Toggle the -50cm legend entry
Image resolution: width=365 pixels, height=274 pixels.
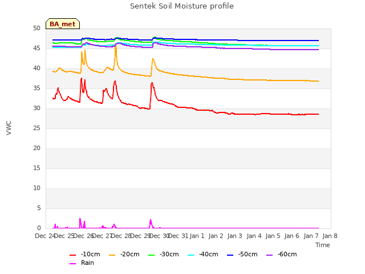(242, 255)
